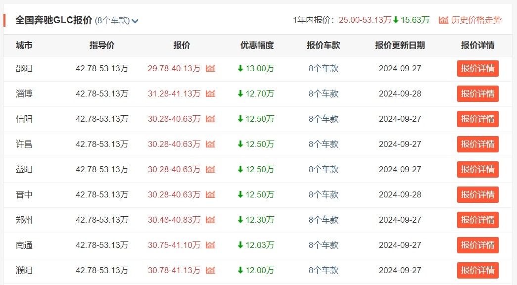Click 报价详情 button for 许昌

(478, 144)
